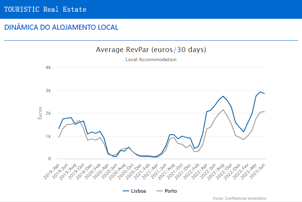Click the 2023/Abr x-axis label

click(x=249, y=171)
